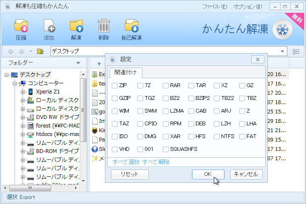Check the CAB association checkbox
The height and width of the screenshot is (204, 306).
click(191, 111)
